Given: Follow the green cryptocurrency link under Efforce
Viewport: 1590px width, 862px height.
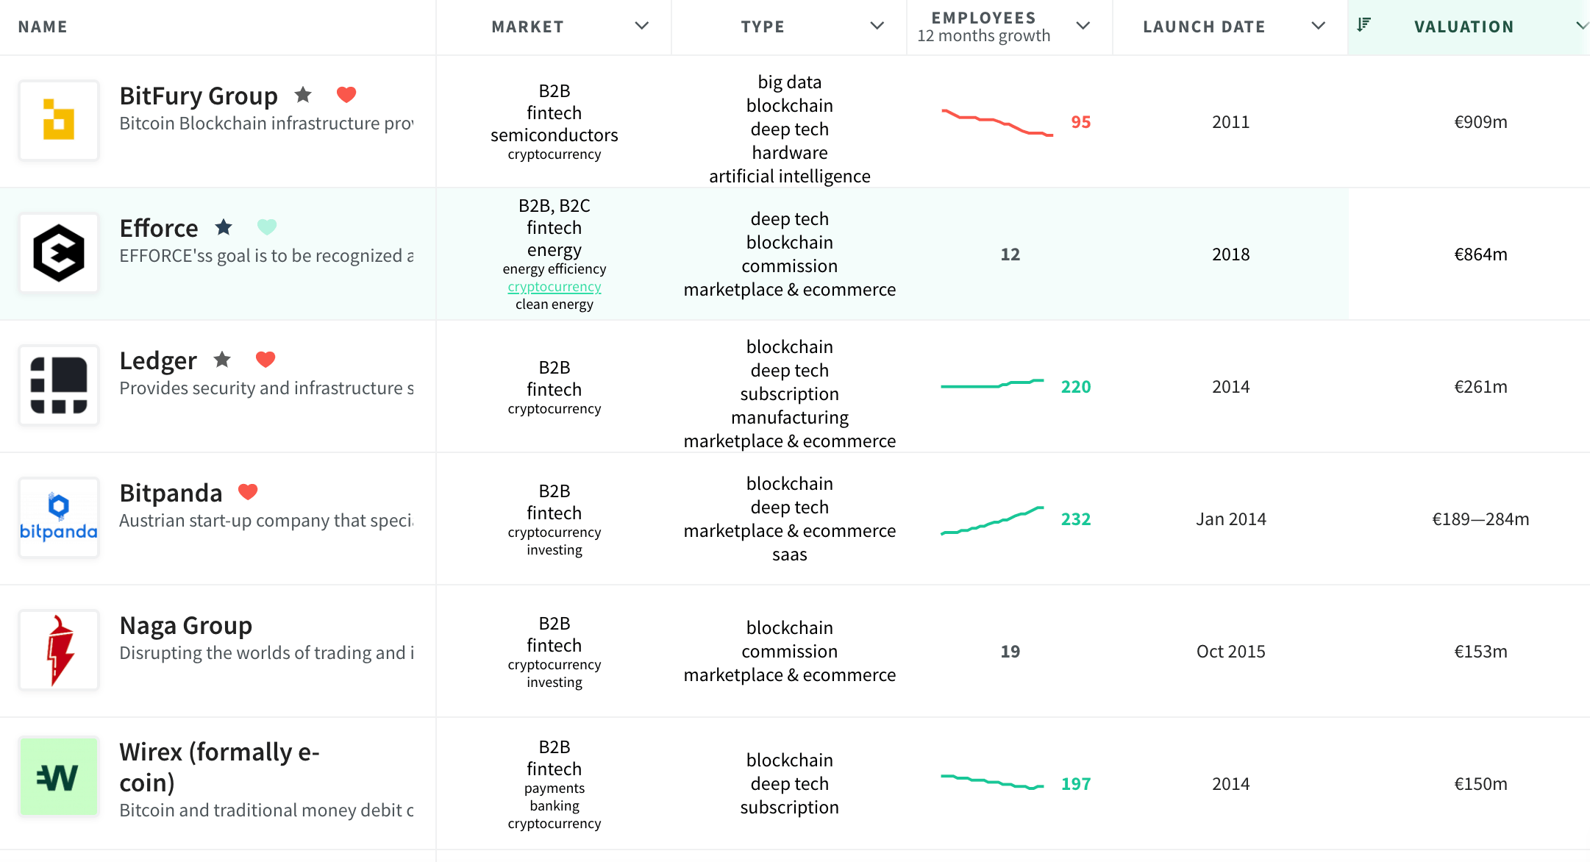Looking at the screenshot, I should pos(555,287).
